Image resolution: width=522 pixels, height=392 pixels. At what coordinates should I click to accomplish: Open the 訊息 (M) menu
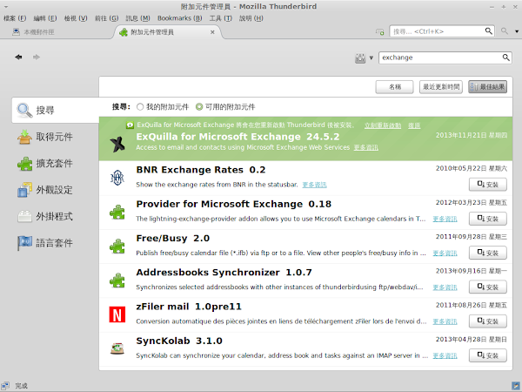(x=137, y=18)
